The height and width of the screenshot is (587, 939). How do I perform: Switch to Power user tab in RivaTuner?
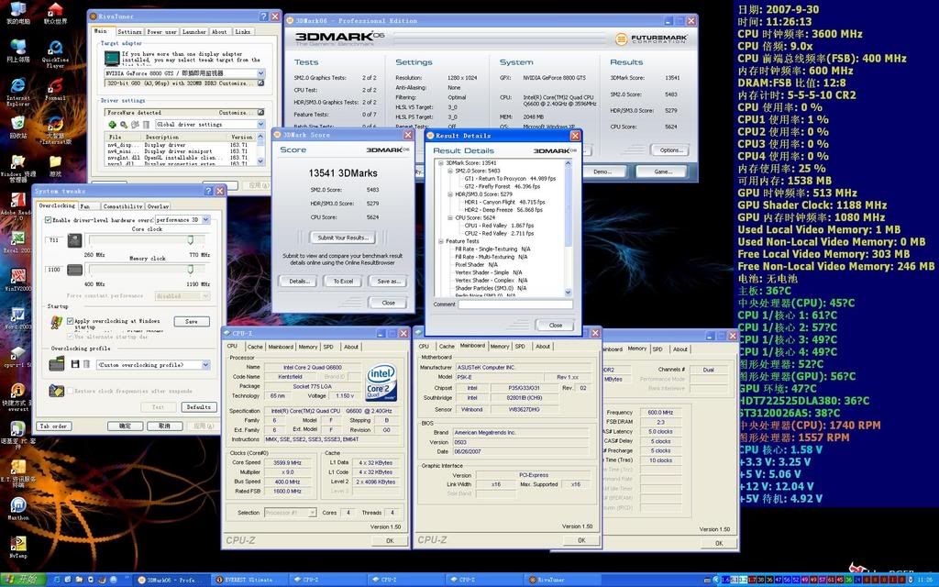(x=161, y=32)
